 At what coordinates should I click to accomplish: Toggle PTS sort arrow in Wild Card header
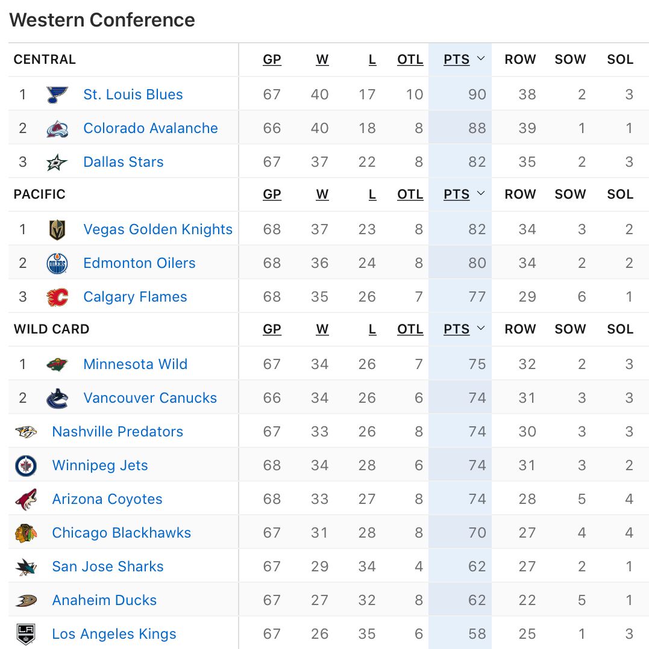(x=481, y=329)
